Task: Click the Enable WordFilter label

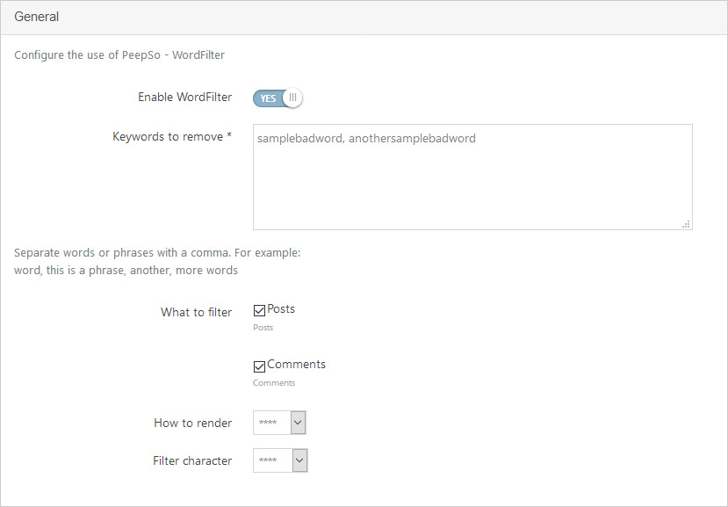Action: 184,98
